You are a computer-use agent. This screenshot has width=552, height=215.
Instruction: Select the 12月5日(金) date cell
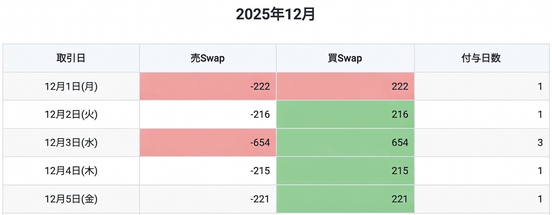(71, 199)
